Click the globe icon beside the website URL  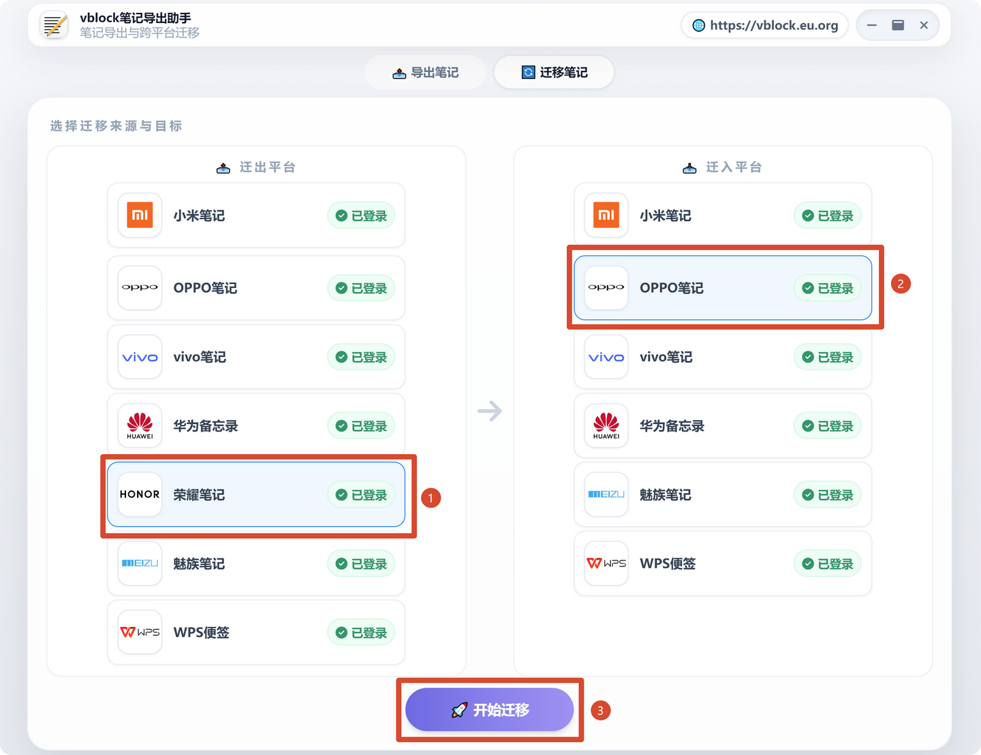click(698, 25)
